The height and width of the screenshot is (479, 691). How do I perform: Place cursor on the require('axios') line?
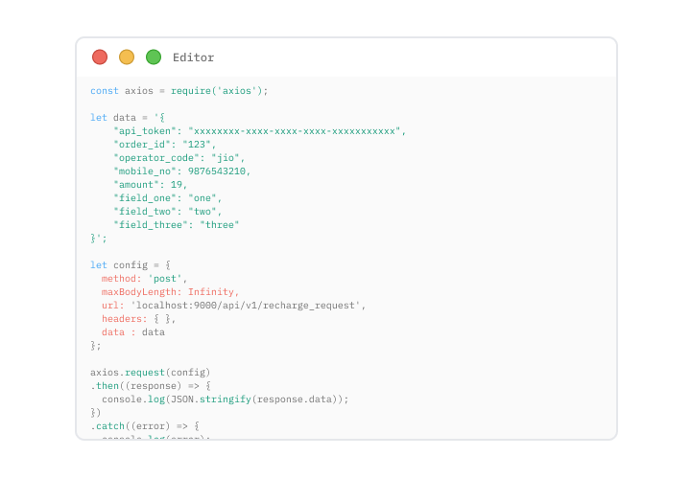(x=179, y=91)
